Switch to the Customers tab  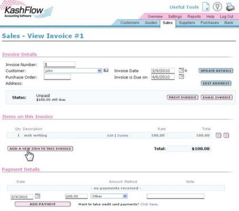click(x=130, y=22)
